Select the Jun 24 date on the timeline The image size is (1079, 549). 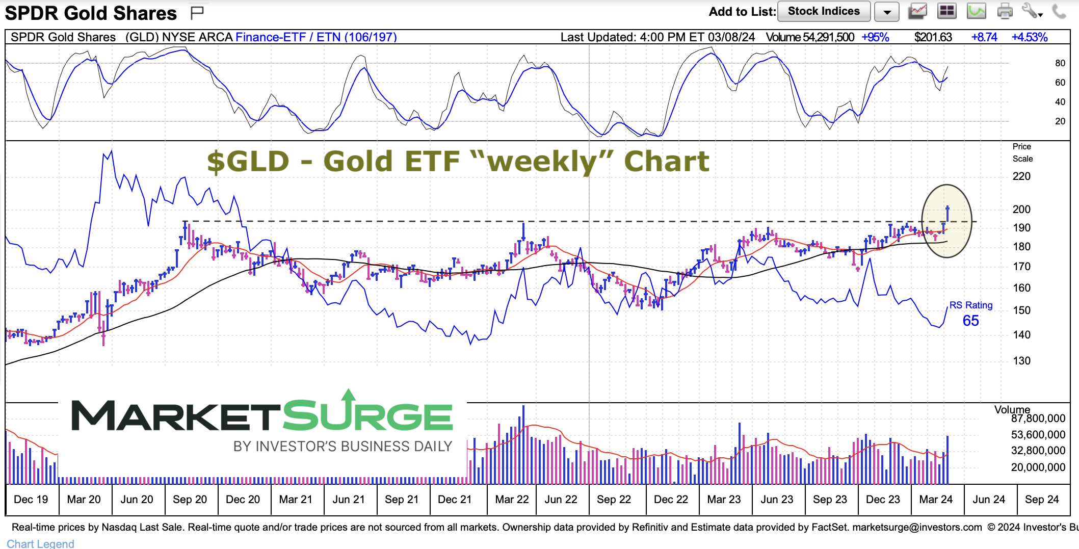point(989,500)
